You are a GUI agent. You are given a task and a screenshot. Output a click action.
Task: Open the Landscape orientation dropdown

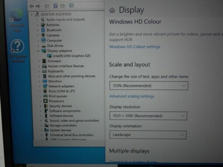pyautogui.click(x=148, y=135)
